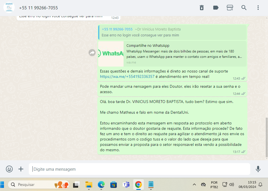
Task: Click the 12:44 message timestamp
Action: (x=236, y=94)
